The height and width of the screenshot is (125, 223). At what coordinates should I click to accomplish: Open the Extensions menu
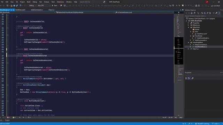point(60,2)
